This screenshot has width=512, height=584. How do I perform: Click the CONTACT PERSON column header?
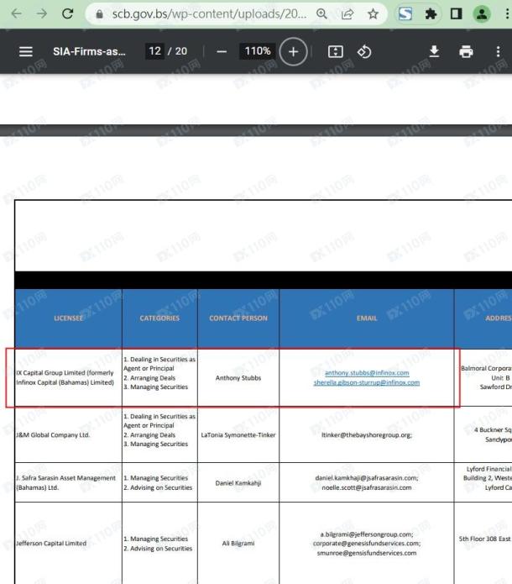[x=238, y=318]
